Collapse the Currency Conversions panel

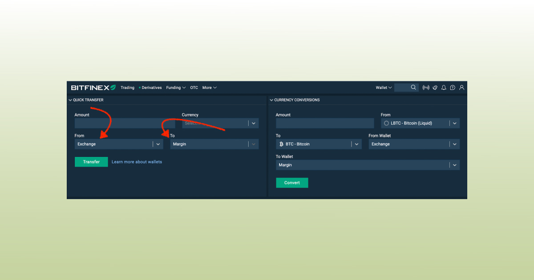[271, 100]
